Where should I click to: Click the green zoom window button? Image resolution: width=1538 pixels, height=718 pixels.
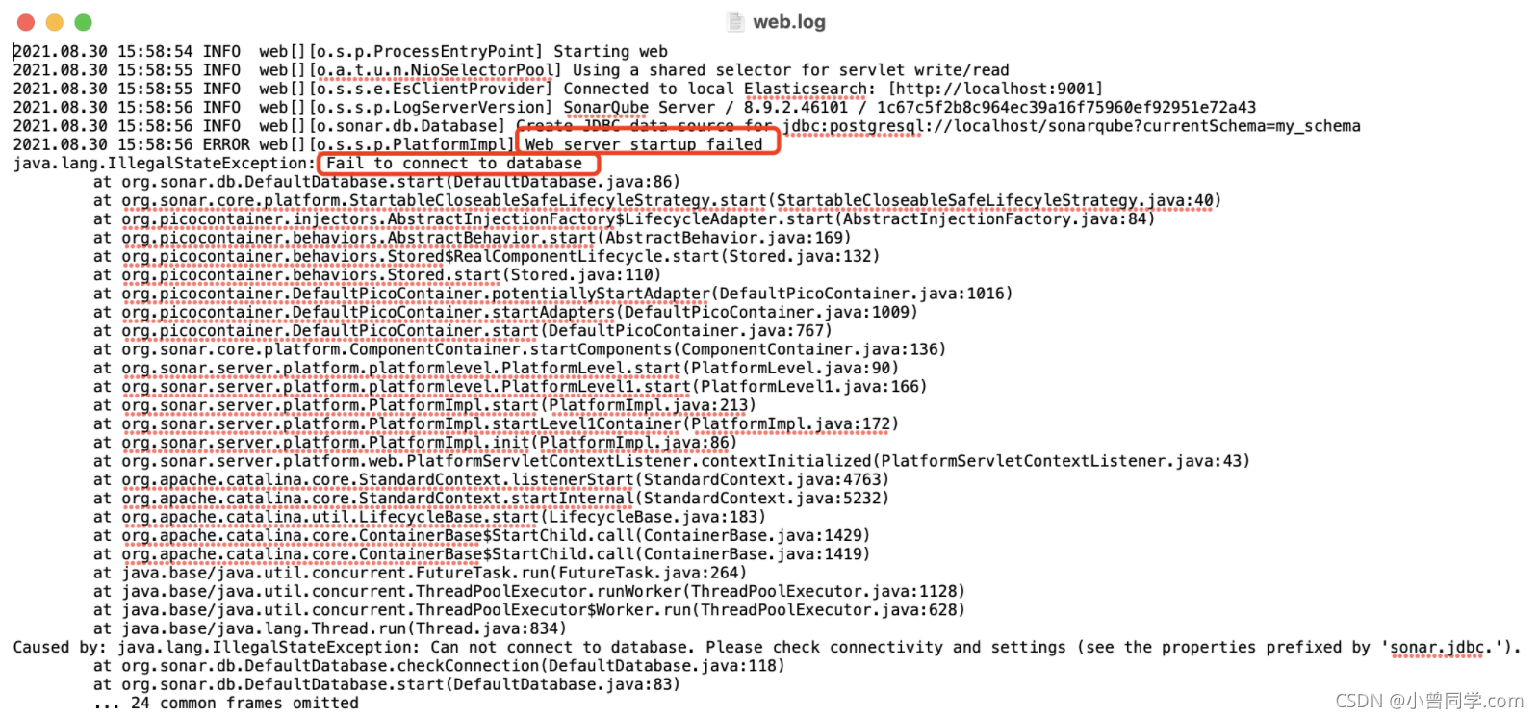pos(84,22)
